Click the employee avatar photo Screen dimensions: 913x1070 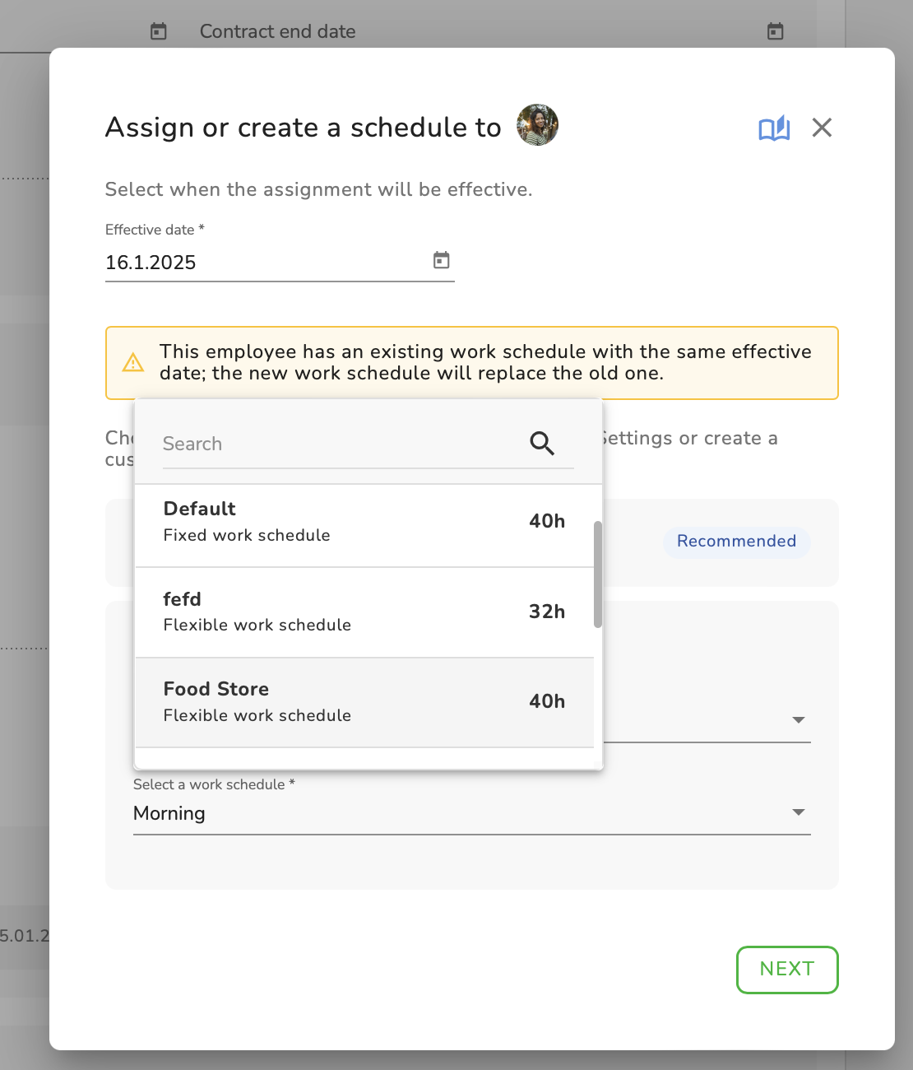tap(537, 125)
